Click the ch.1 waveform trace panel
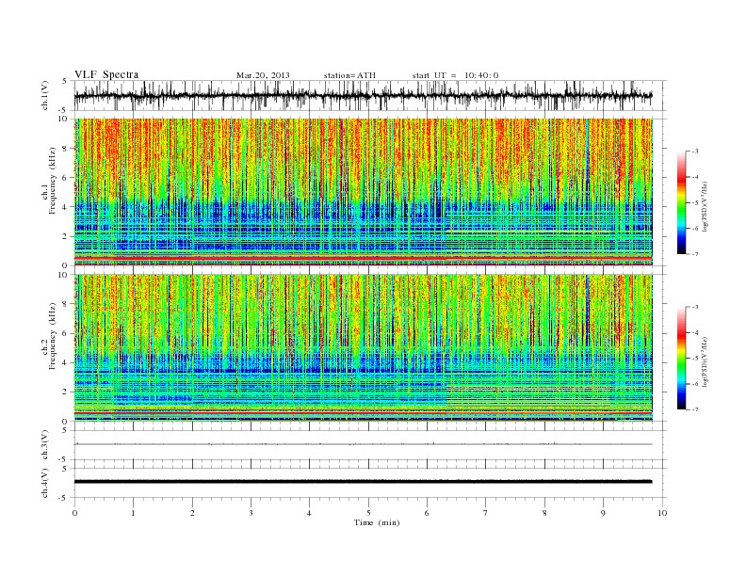Screen dimensions: 746x576 pyautogui.click(x=370, y=95)
